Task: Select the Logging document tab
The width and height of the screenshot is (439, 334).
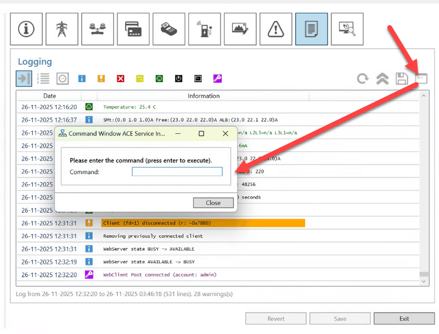Action: (x=311, y=29)
